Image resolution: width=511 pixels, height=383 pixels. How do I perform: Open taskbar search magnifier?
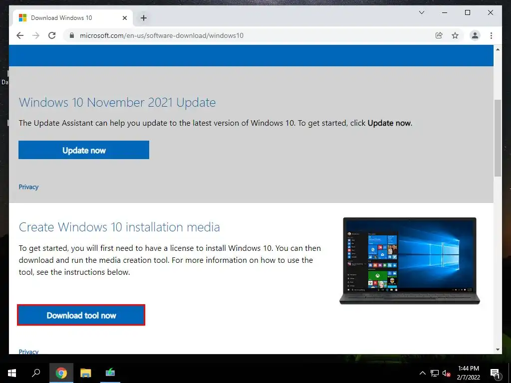[x=36, y=373]
